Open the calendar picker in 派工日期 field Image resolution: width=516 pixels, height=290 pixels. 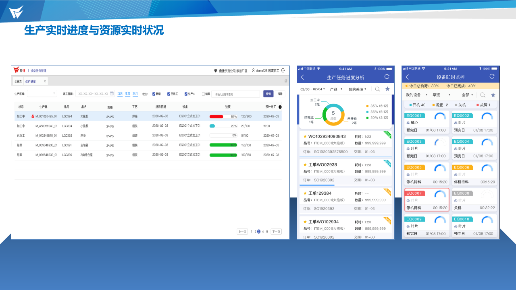pyautogui.click(x=112, y=94)
